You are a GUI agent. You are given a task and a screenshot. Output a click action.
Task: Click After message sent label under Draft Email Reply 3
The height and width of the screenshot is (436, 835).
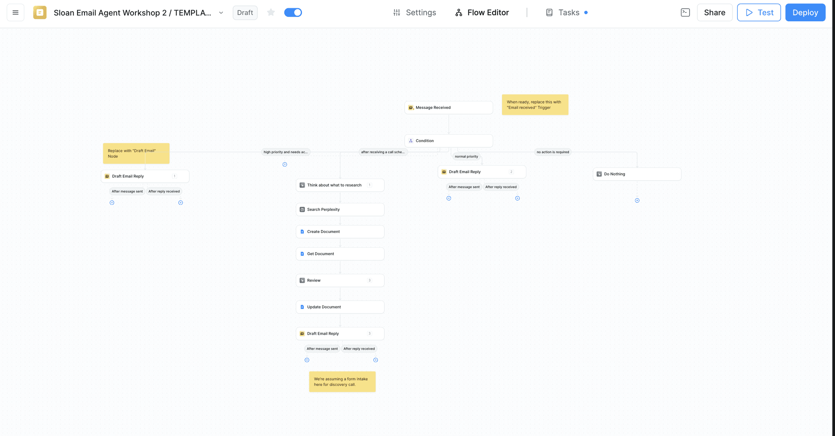tap(322, 349)
